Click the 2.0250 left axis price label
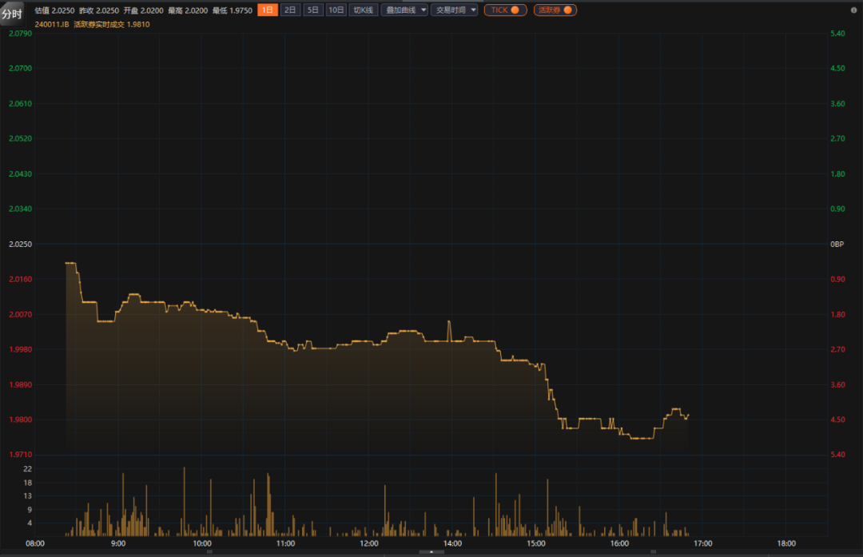863x557 pixels. (19, 244)
